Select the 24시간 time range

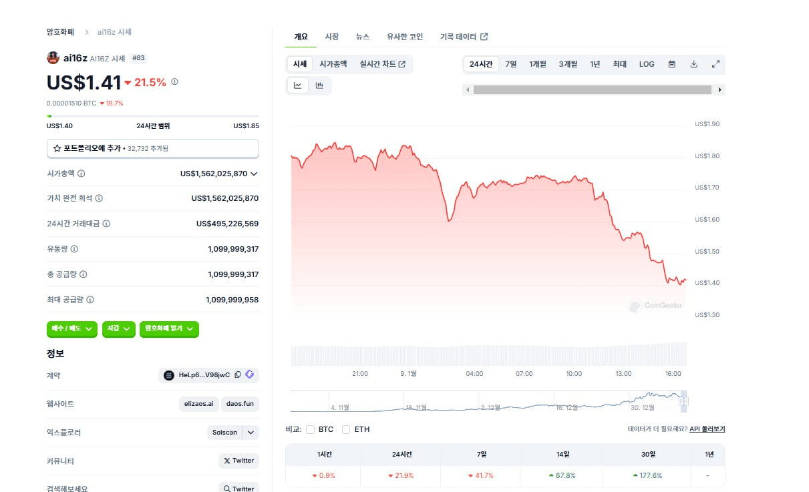pyautogui.click(x=481, y=64)
